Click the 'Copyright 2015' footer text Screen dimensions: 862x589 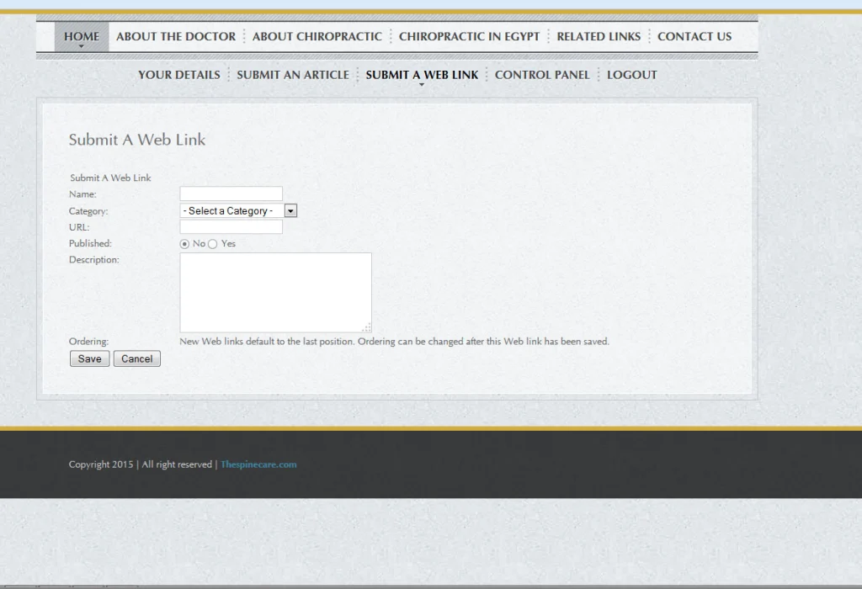tap(101, 464)
